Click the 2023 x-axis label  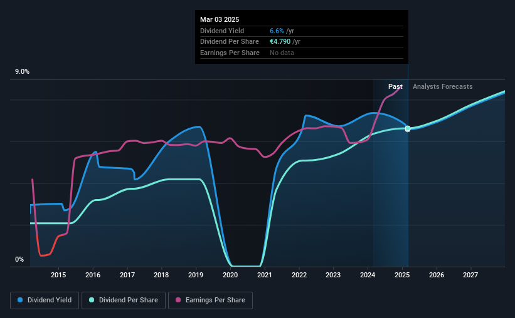[333, 275]
